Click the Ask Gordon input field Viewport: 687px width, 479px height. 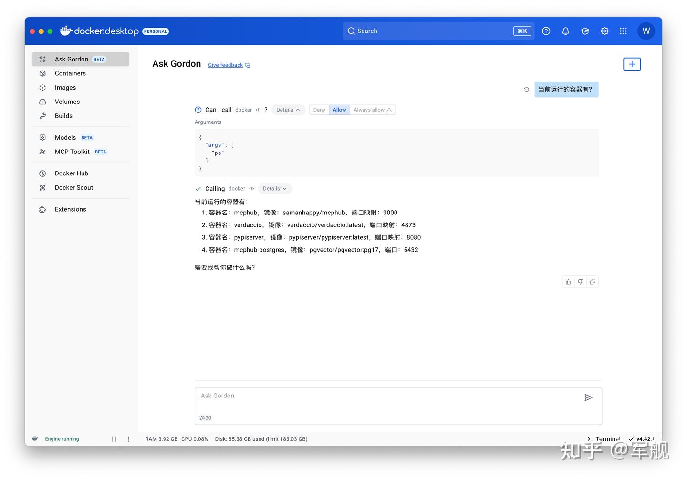tap(334, 396)
